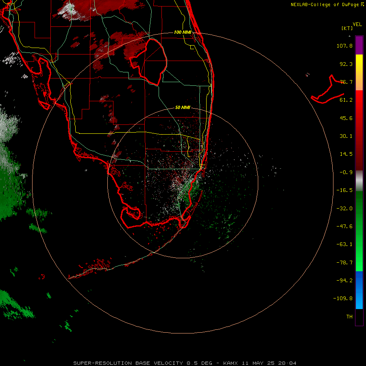Image resolution: width=366 pixels, height=366 pixels.
Task: Select the -47.6 scale value
Action: [344, 227]
